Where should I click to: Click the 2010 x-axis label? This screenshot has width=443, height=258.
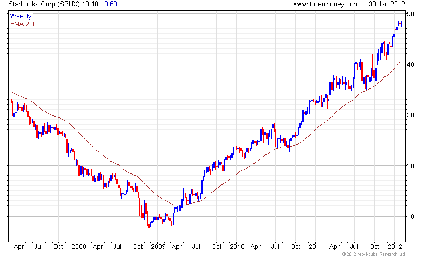coord(237,247)
